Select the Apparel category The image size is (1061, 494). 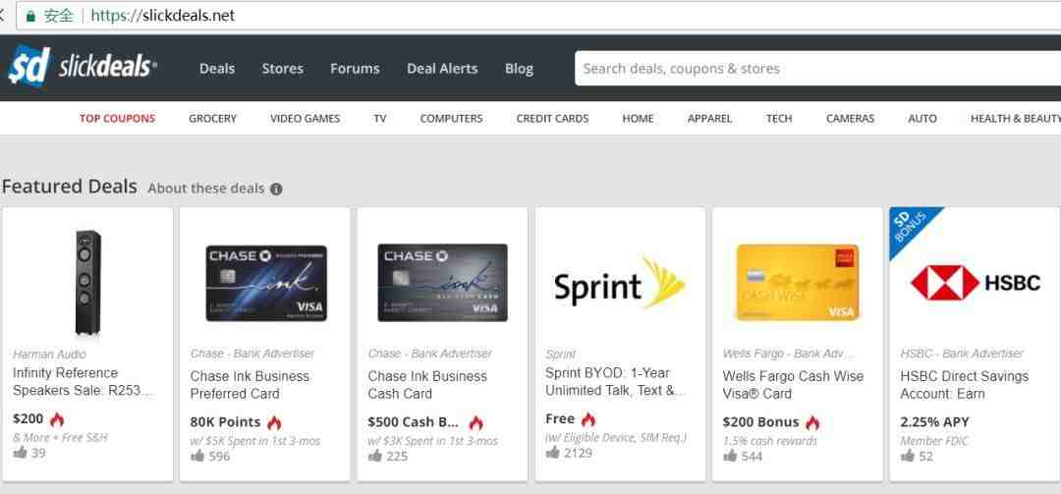pyautogui.click(x=710, y=119)
